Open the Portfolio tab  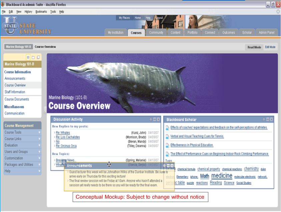point(192,33)
